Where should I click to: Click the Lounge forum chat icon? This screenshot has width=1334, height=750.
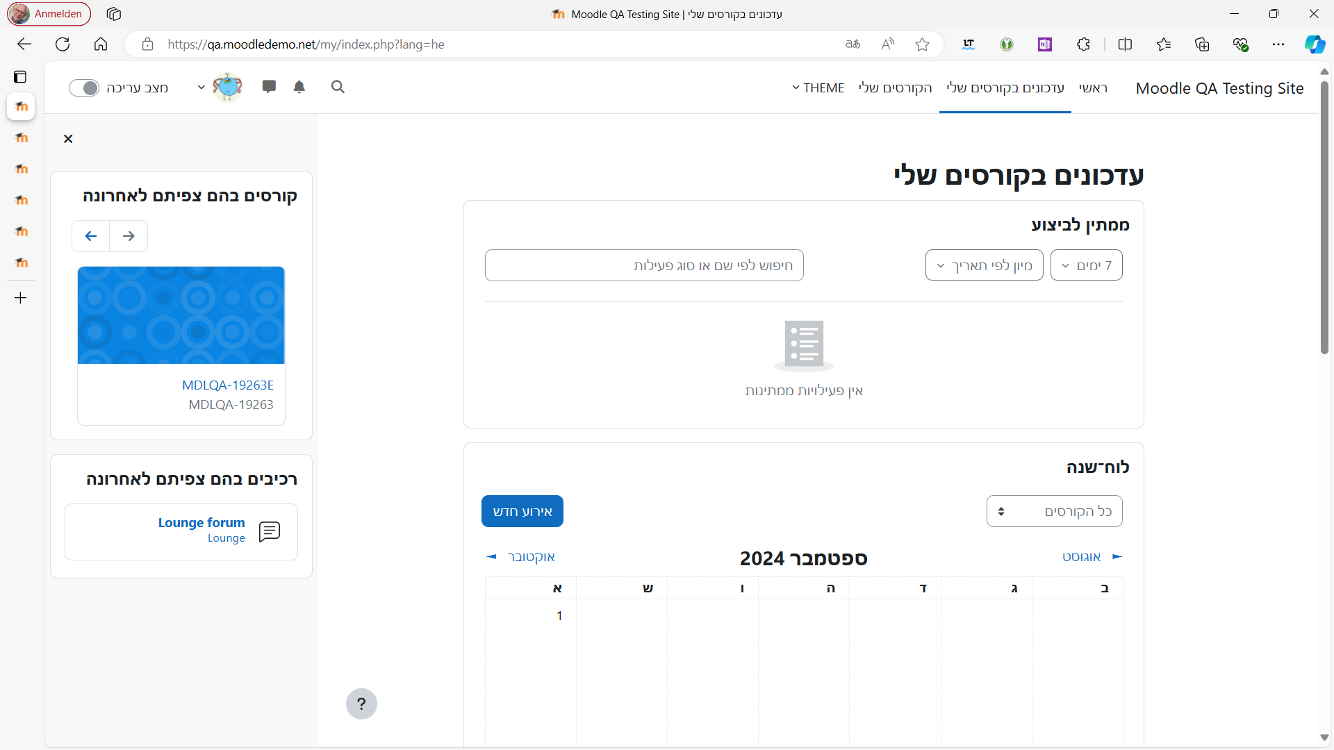(x=270, y=532)
